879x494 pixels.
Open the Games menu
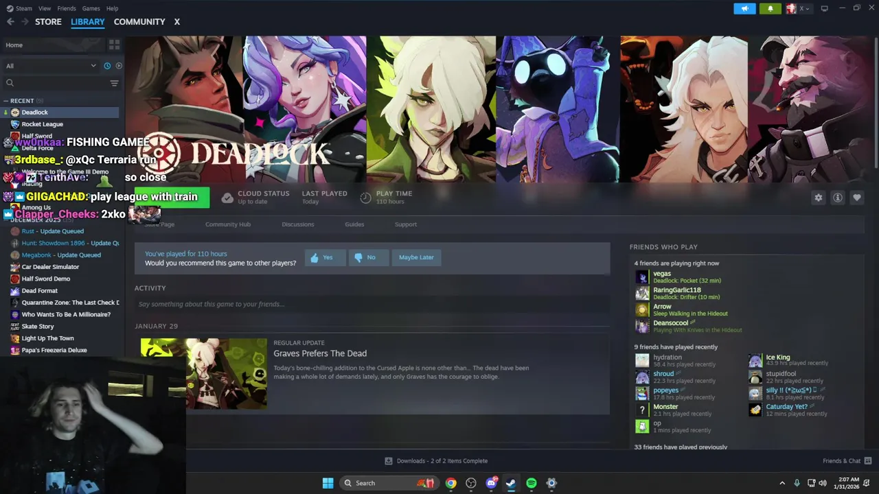(91, 8)
